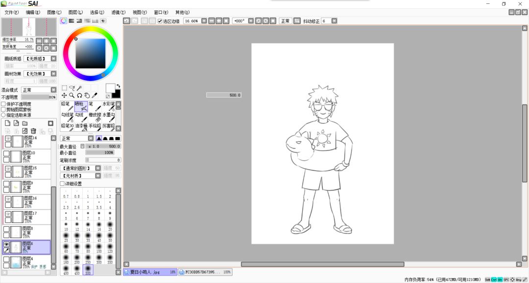The image size is (529, 283).
Task: Enable 剪贴图层蒙板 checkbox
Action: pyautogui.click(x=3, y=109)
